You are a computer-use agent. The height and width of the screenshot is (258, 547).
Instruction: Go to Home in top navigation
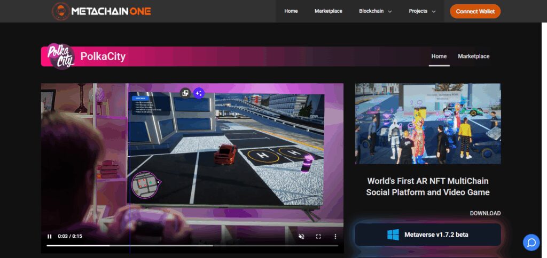(x=291, y=11)
